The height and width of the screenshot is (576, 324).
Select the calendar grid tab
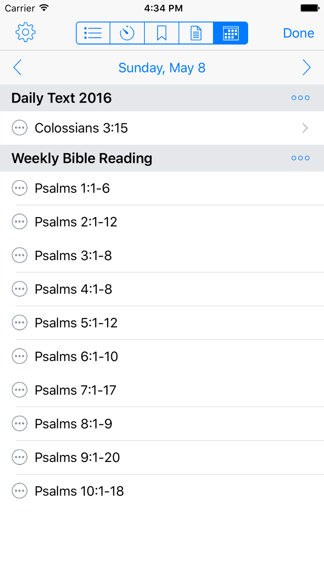230,33
